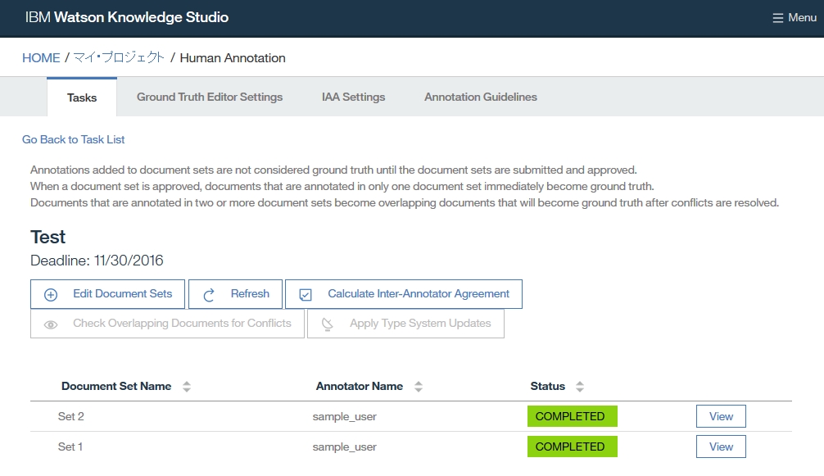Click the eye icon for Check Overlapping Documents
This screenshot has height=476, width=824.
tap(51, 324)
